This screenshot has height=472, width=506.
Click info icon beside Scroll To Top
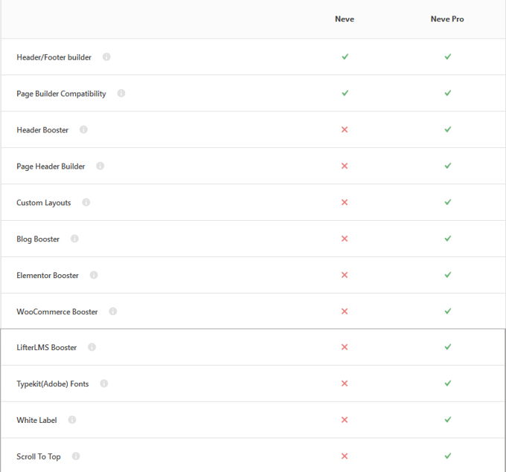[x=76, y=456]
